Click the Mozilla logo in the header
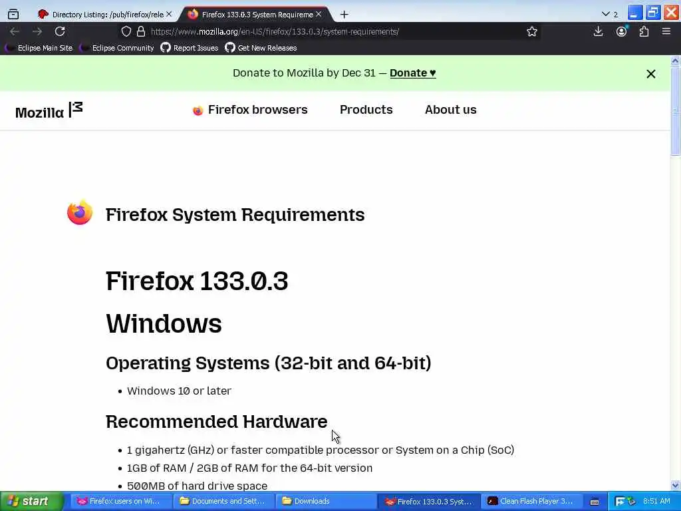Image resolution: width=681 pixels, height=511 pixels. point(49,110)
